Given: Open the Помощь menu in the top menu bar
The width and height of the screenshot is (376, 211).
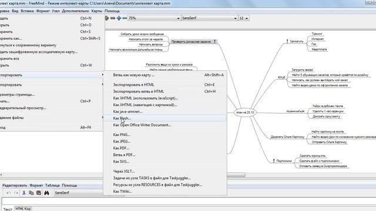Looking at the screenshot, I should pos(112,11).
